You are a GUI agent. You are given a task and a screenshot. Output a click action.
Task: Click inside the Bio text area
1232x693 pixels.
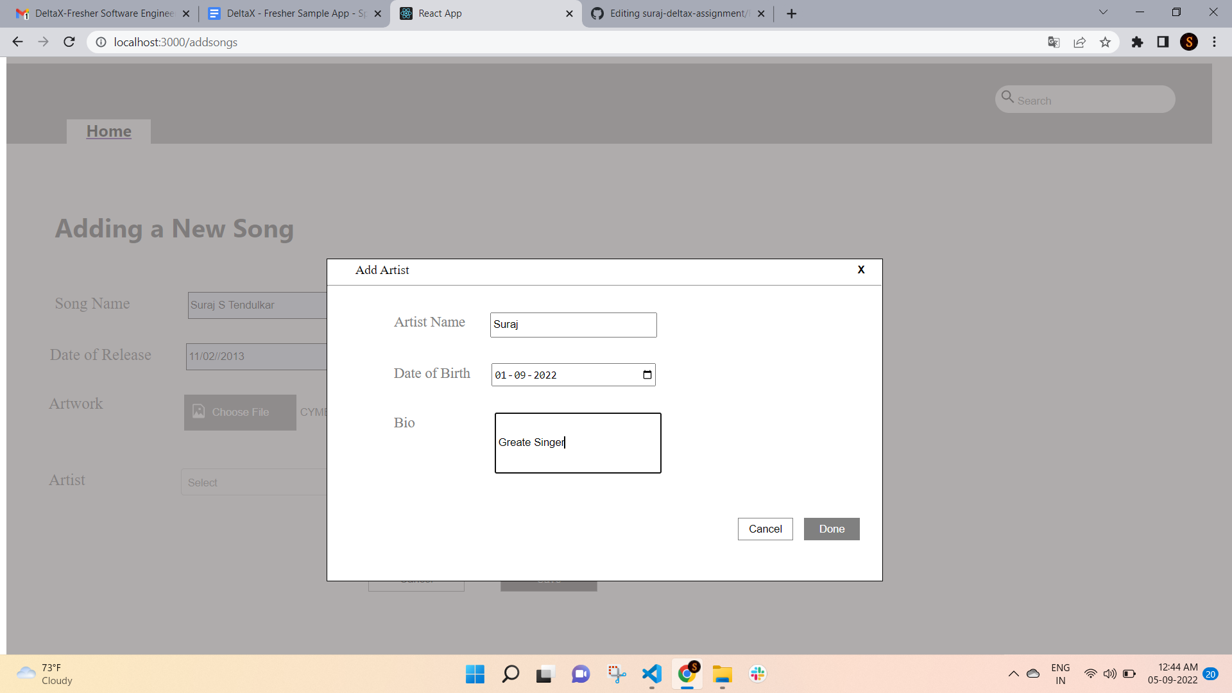tap(577, 443)
